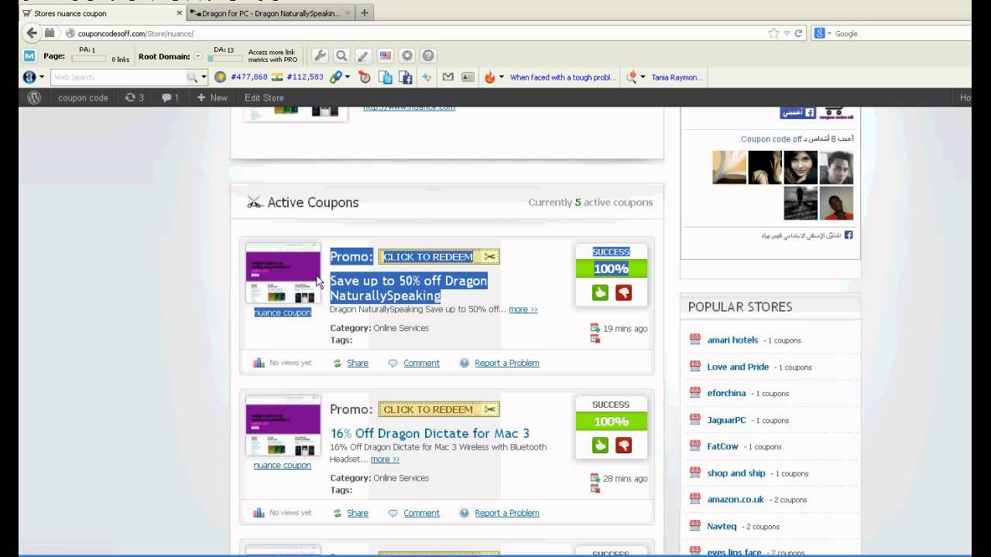Click Share under 50% off Dragon coupon
The width and height of the screenshot is (991, 557).
[357, 363]
